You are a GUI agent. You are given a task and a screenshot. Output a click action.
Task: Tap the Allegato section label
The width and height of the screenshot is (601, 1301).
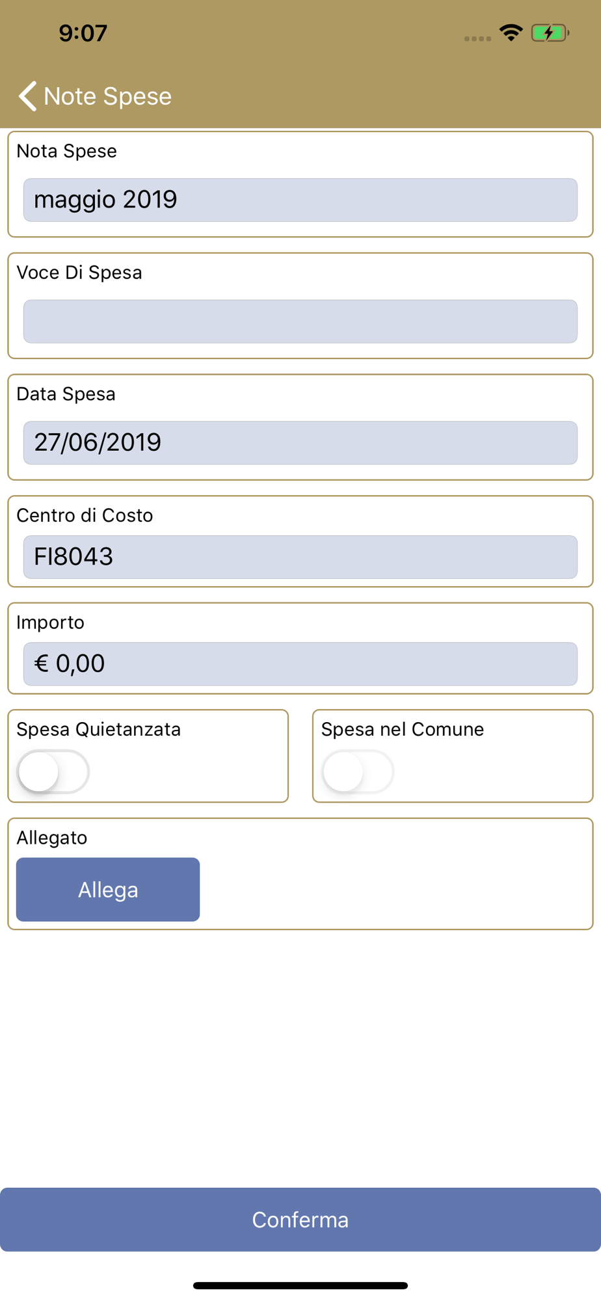(x=52, y=838)
